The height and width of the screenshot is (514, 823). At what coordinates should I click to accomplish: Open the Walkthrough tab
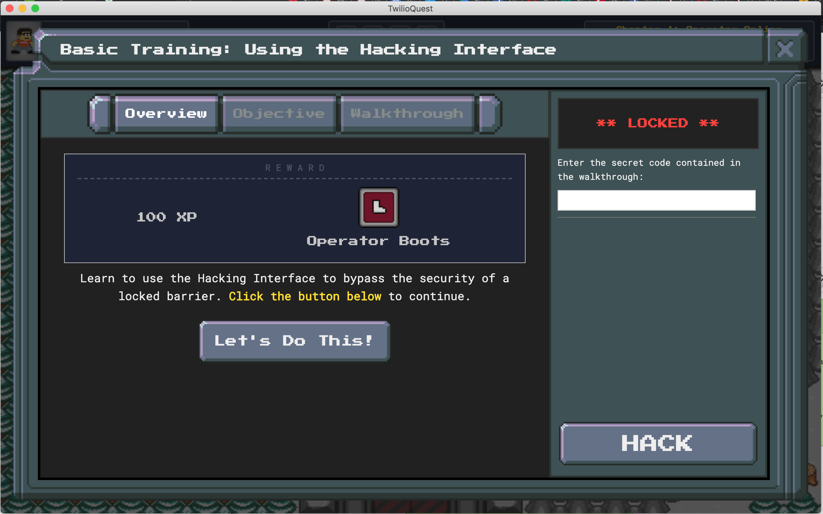(407, 114)
